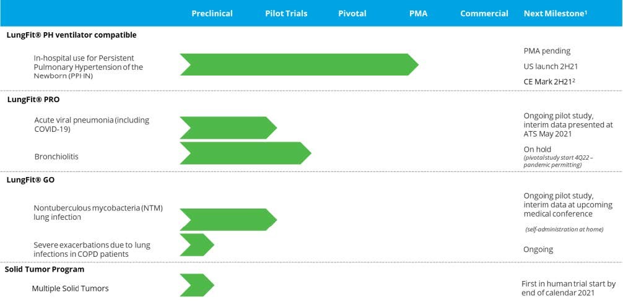Click the Next Milestone header

pyautogui.click(x=555, y=14)
